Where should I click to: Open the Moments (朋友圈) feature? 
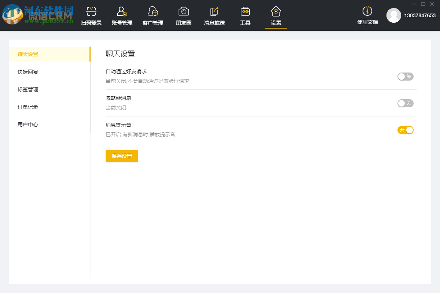[x=183, y=15]
